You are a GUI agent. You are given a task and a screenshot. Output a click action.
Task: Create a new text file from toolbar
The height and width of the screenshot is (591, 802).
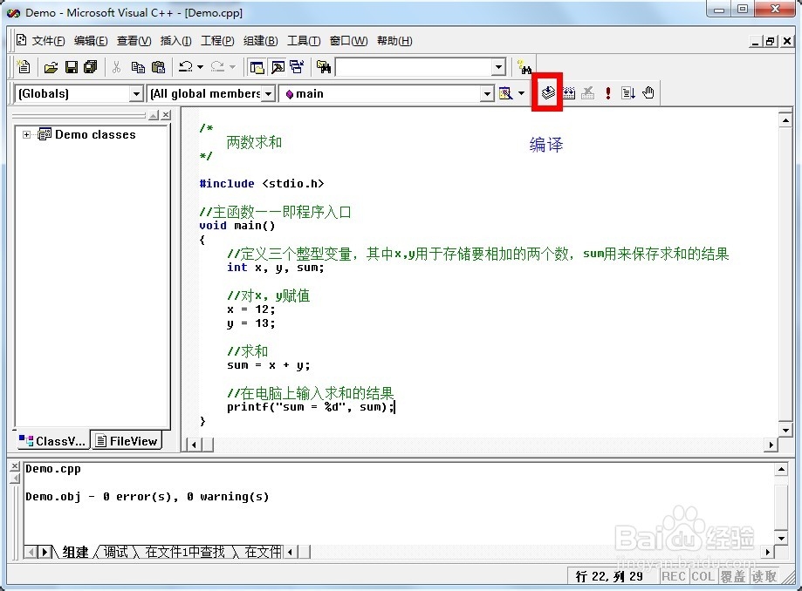[23, 67]
